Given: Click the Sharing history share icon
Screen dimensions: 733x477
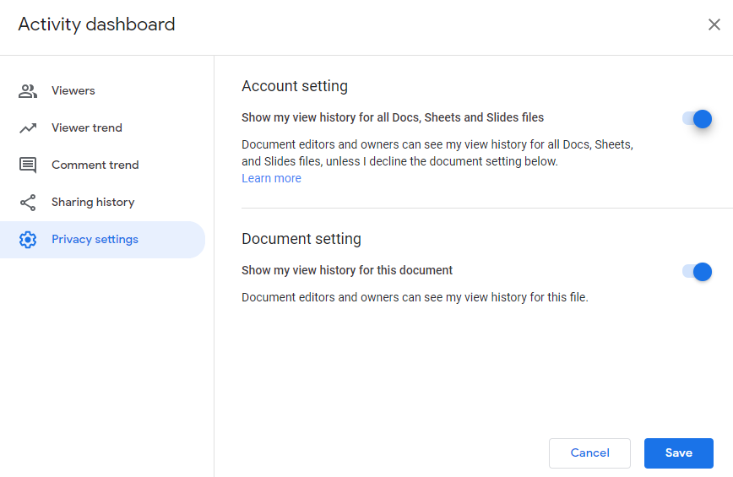Looking at the screenshot, I should (28, 203).
